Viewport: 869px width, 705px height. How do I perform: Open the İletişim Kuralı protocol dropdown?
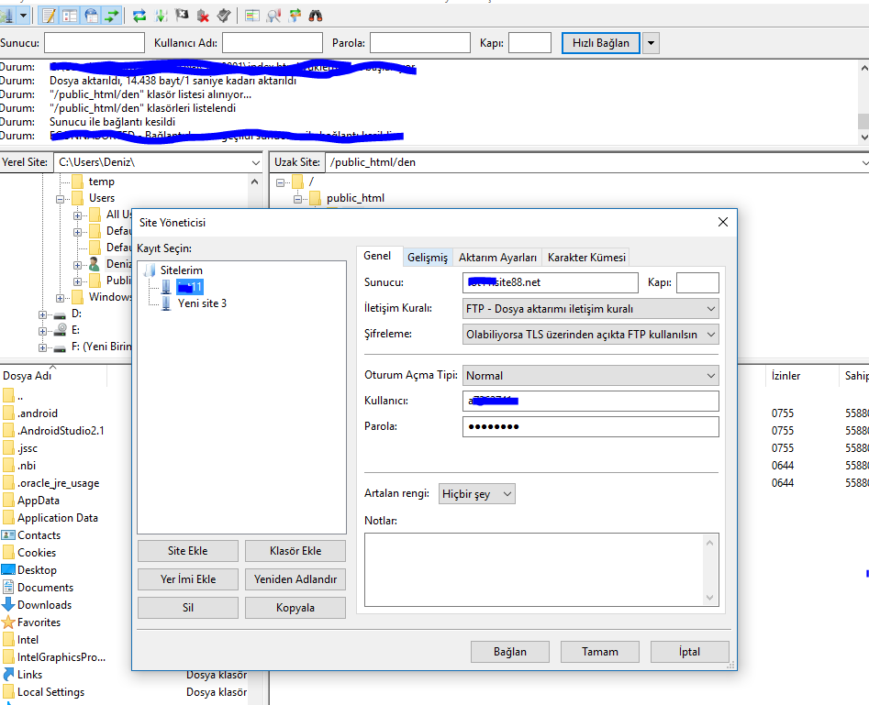711,308
